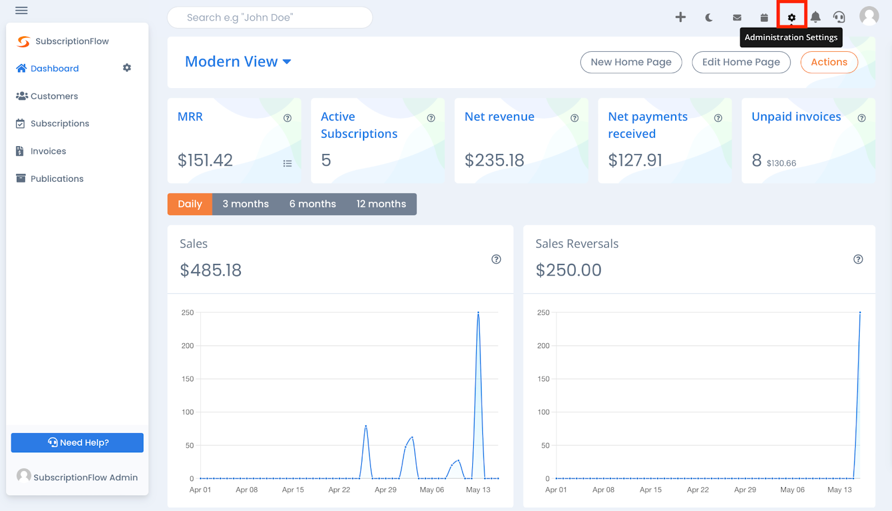The height and width of the screenshot is (511, 892).
Task: Open the calendar icon in the top bar
Action: [764, 17]
